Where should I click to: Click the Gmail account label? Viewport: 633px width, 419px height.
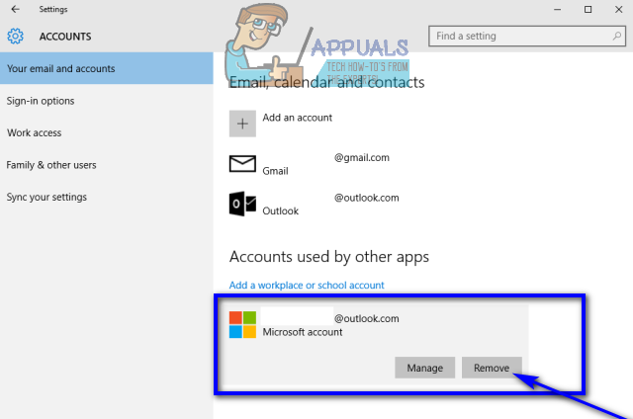pyautogui.click(x=275, y=171)
